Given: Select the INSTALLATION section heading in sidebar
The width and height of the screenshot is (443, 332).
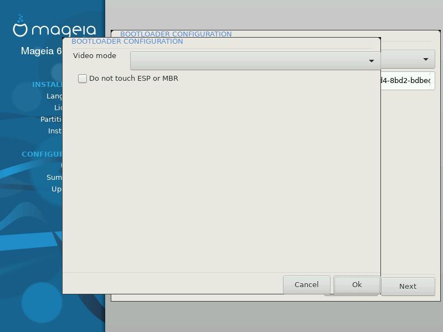Looking at the screenshot, I should click(x=47, y=85).
